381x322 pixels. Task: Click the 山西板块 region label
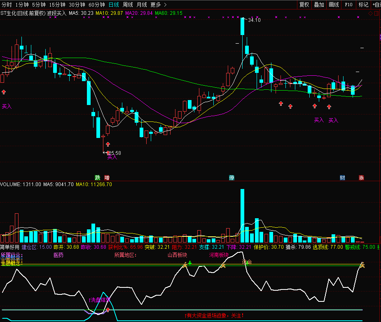click(178, 255)
